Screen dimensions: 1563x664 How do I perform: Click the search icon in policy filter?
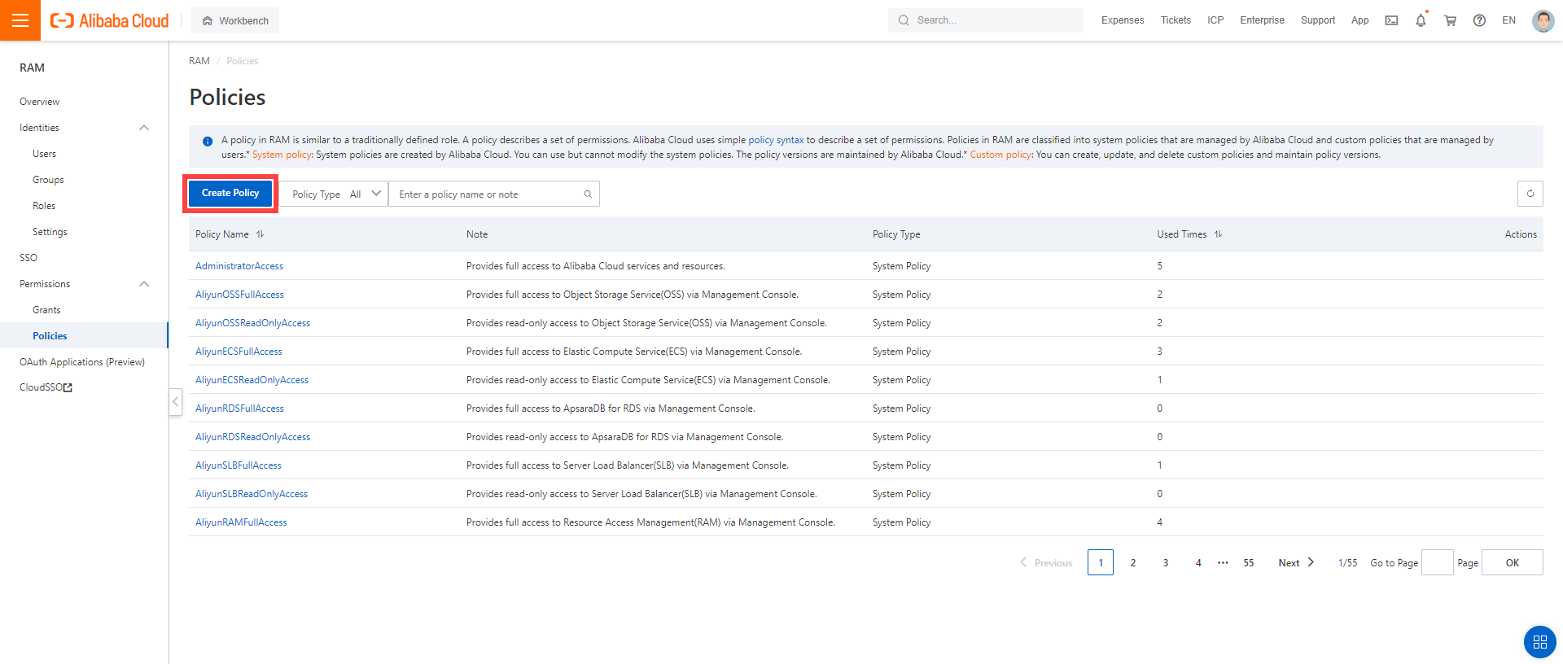[x=588, y=194]
